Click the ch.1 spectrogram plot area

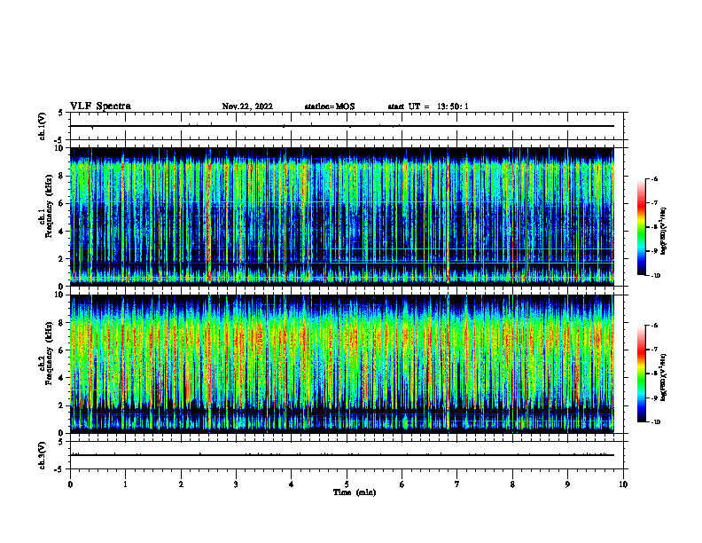click(x=342, y=216)
